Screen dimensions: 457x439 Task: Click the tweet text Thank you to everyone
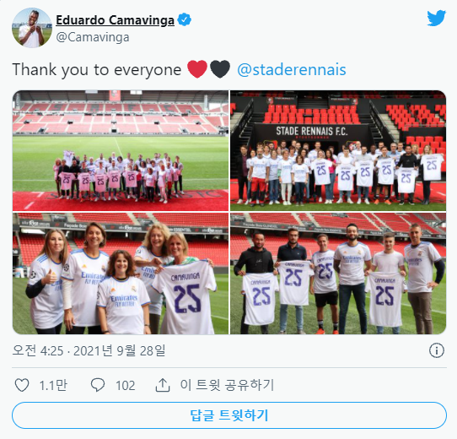pos(97,70)
